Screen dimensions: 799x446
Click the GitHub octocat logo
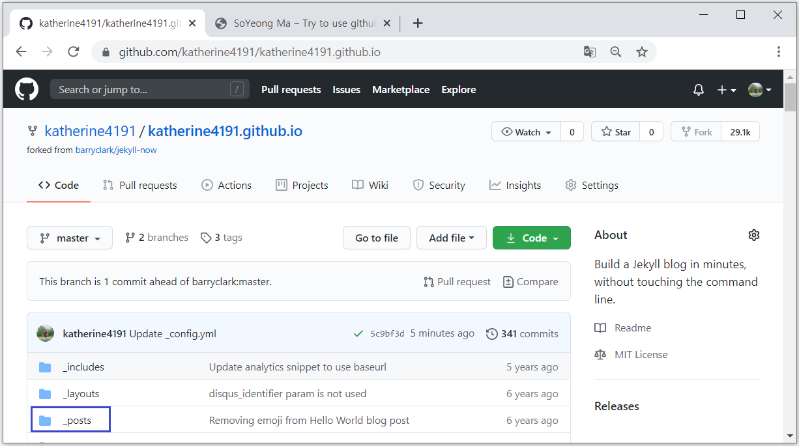pyautogui.click(x=27, y=89)
